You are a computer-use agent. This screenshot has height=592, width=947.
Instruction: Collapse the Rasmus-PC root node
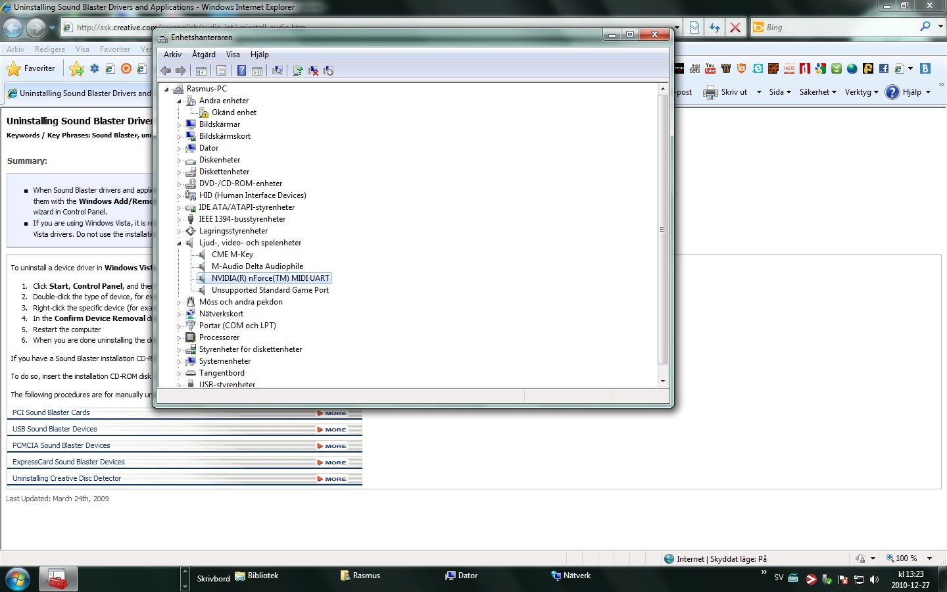(166, 89)
